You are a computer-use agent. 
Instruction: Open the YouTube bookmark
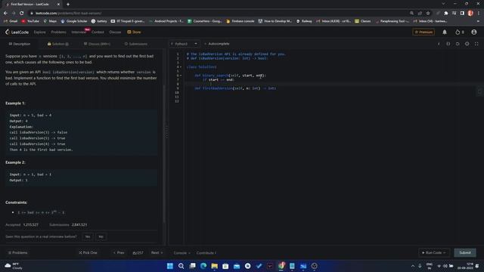click(x=30, y=21)
